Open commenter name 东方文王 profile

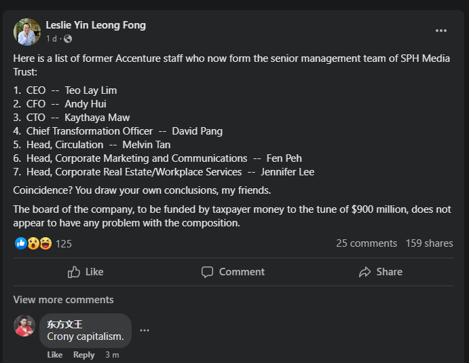64,324
